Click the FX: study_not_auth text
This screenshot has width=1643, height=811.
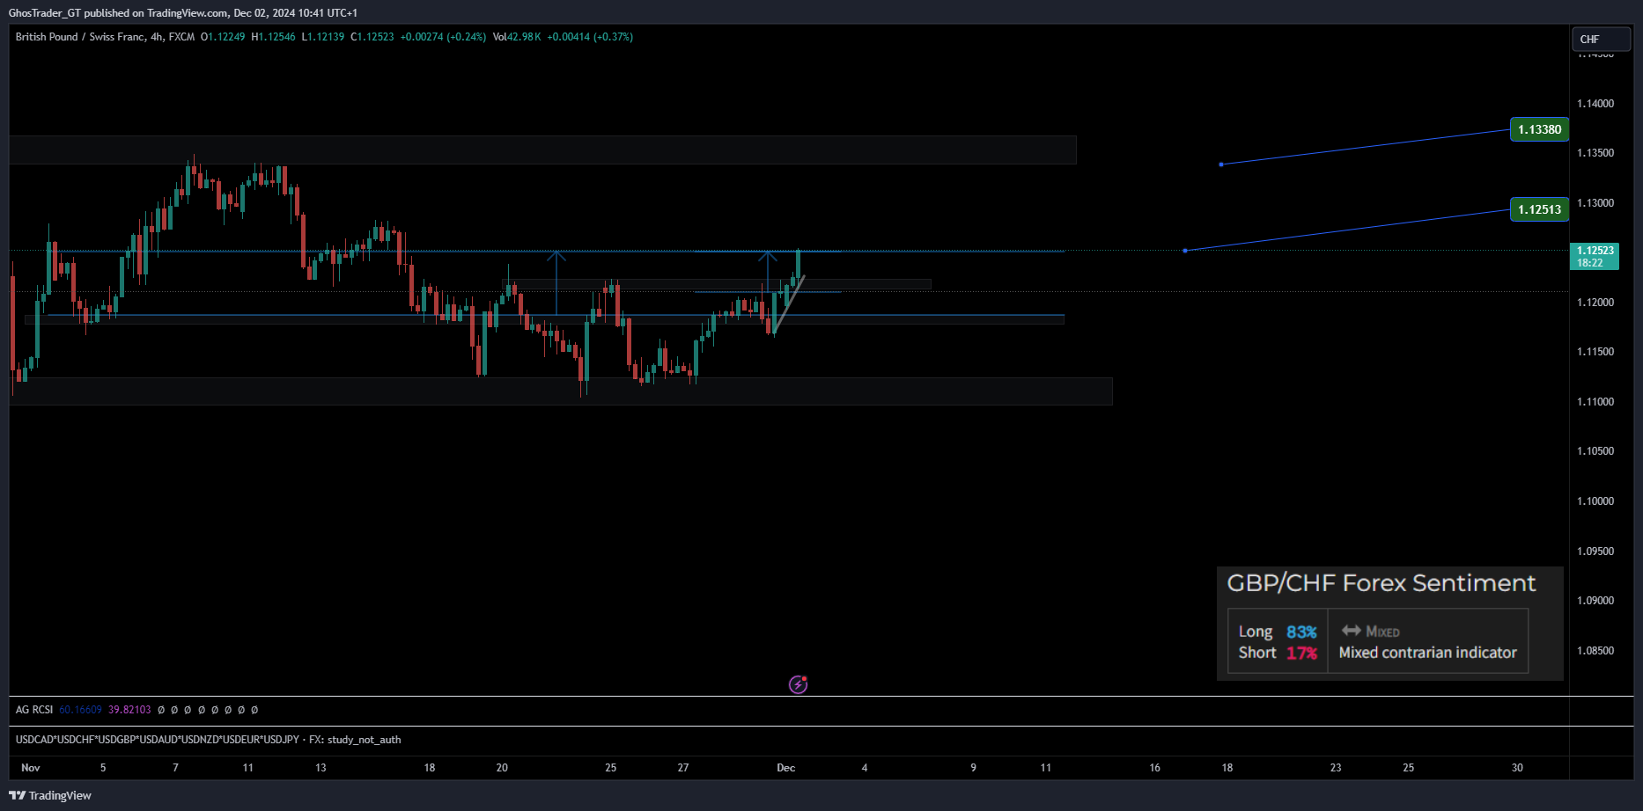click(x=355, y=740)
